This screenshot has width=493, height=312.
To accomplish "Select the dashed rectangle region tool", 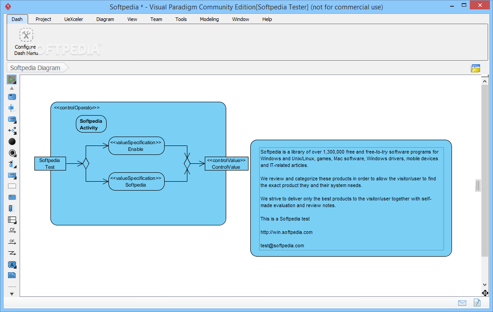I will [x=12, y=186].
